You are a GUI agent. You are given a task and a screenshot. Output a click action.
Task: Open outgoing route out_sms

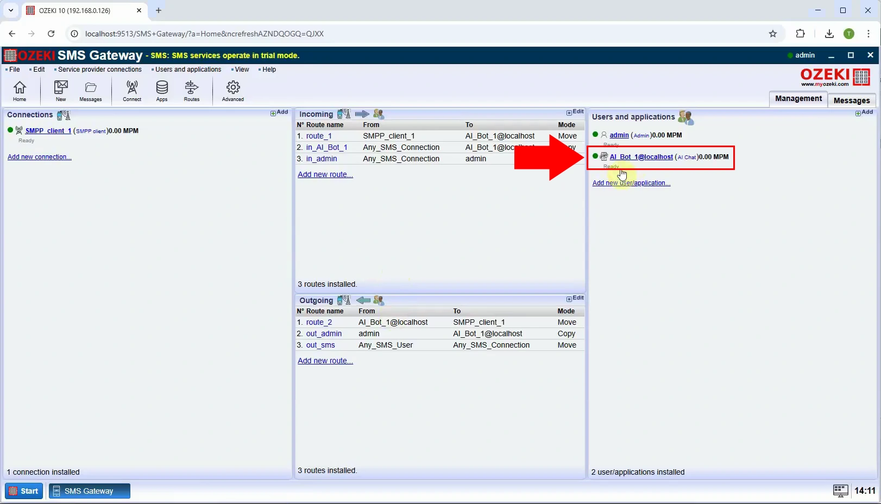[320, 345]
